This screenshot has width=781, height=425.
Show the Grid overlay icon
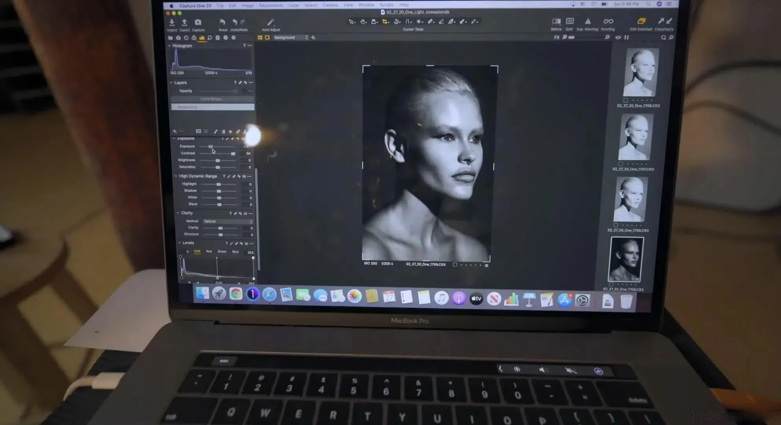pyautogui.click(x=569, y=22)
